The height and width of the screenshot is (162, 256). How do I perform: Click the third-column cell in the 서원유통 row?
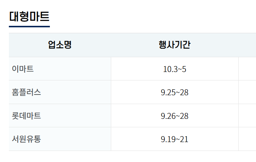[247, 139]
